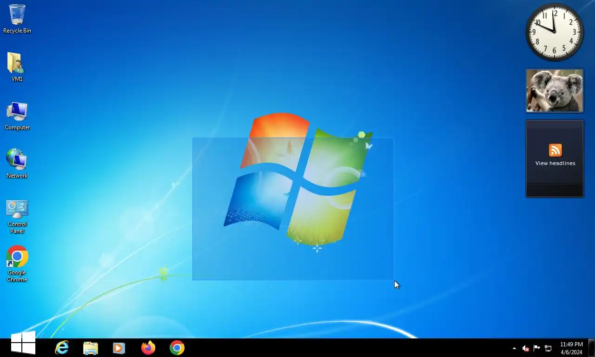Click View headlines in the feed gadget
The image size is (595, 357).
tap(555, 163)
